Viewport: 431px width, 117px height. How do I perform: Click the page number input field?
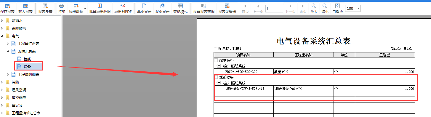[274, 9]
